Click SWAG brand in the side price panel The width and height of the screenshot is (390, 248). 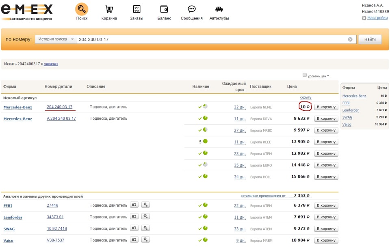(x=347, y=117)
